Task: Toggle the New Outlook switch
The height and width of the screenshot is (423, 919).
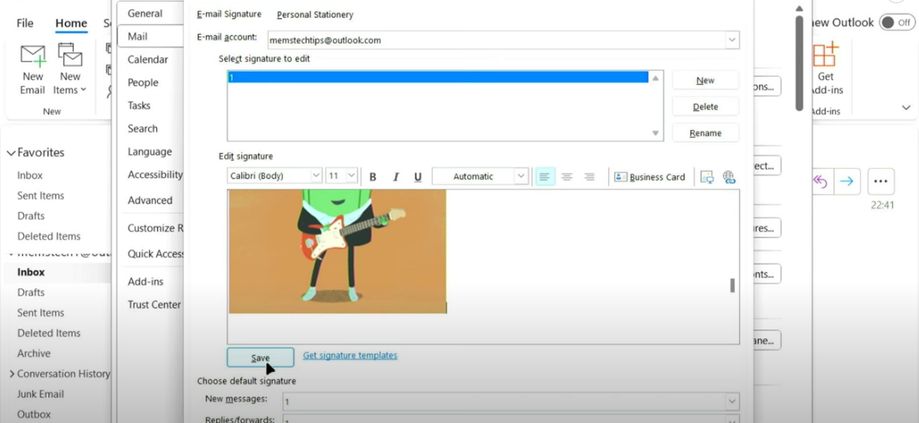Action: pos(897,22)
